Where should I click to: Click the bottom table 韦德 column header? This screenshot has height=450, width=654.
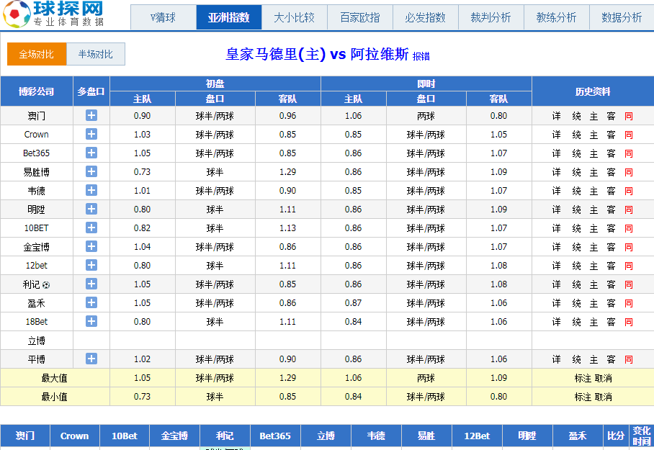tap(376, 436)
